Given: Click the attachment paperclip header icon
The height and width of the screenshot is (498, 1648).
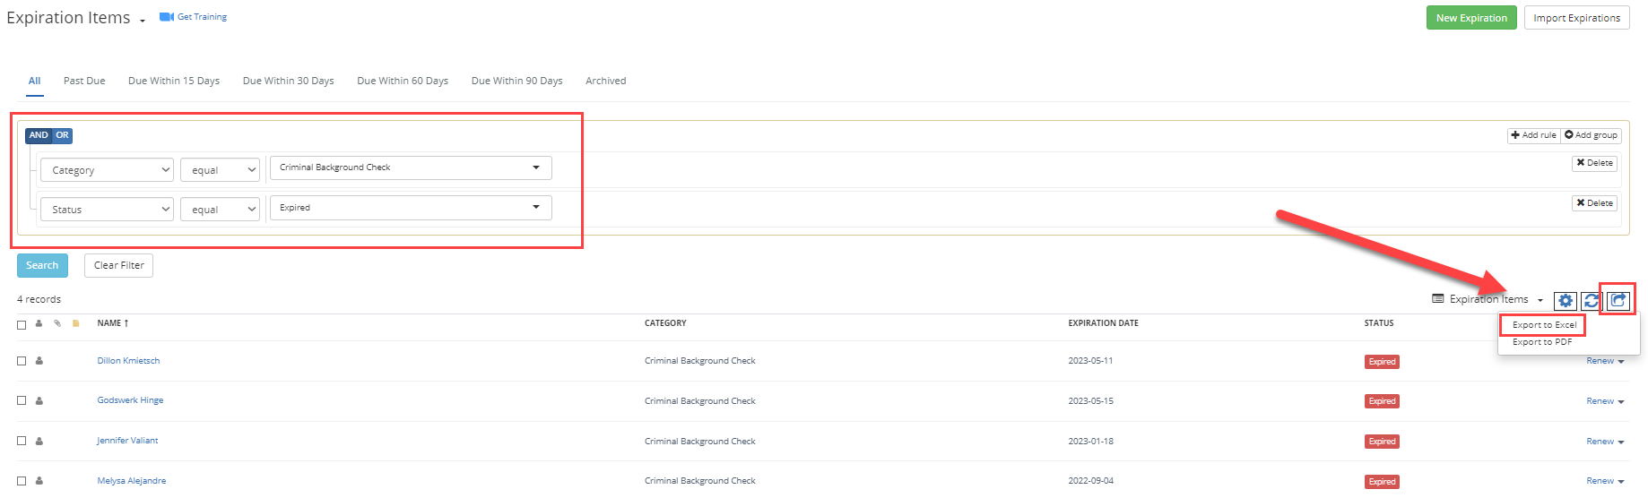Looking at the screenshot, I should (57, 323).
